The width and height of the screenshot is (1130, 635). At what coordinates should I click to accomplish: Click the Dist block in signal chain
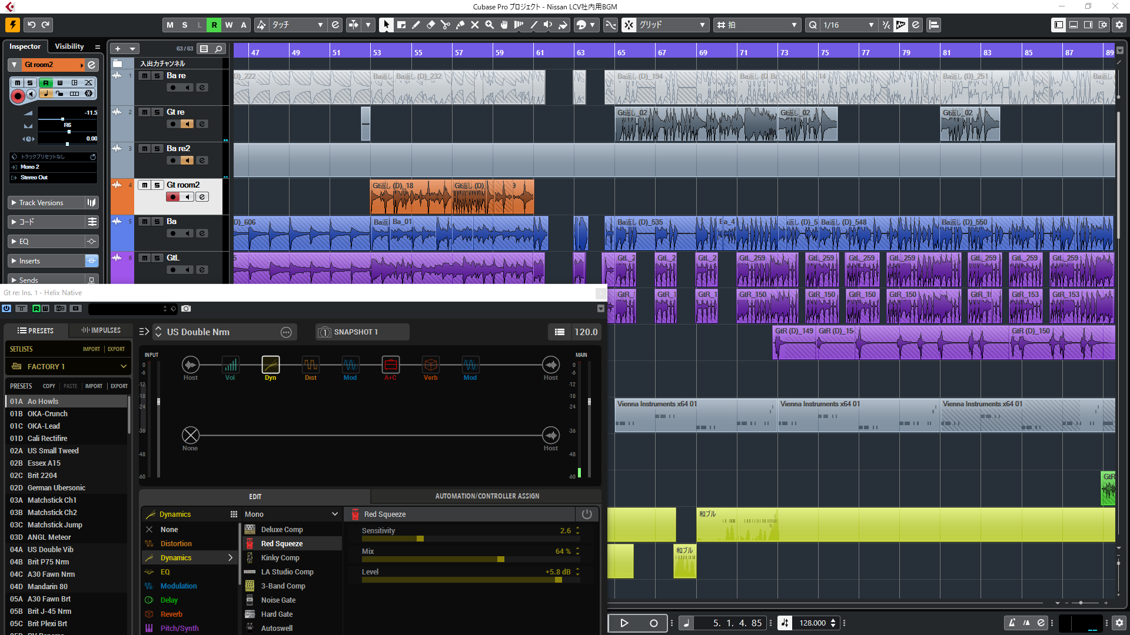click(x=311, y=365)
